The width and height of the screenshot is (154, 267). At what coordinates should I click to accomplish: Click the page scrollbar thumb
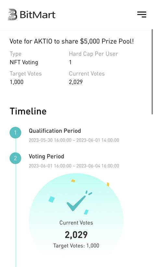152,72
